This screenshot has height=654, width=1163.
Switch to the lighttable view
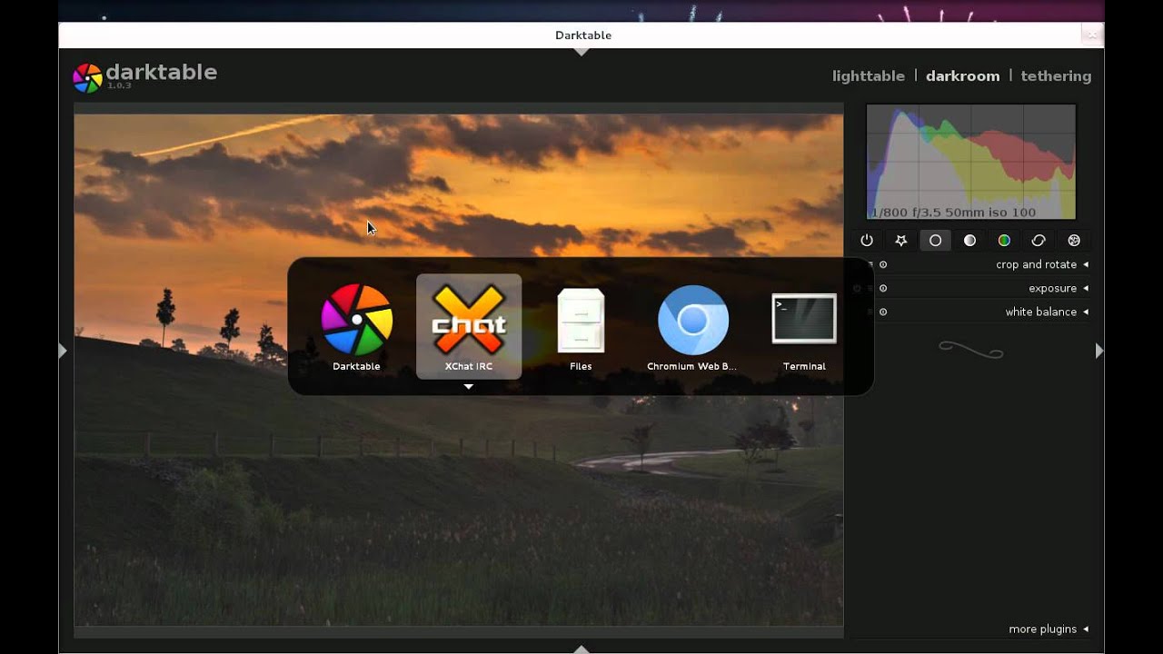pyautogui.click(x=869, y=76)
